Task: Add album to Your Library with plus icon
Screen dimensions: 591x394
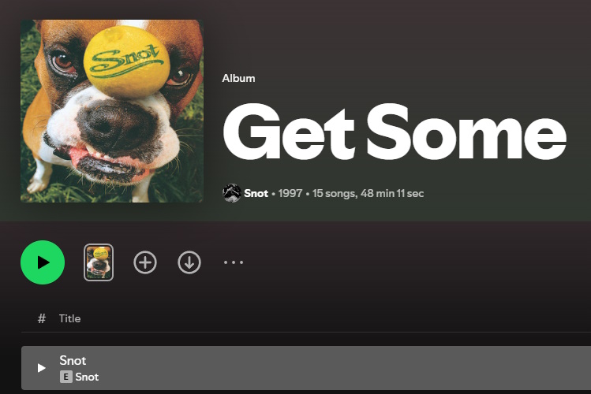Action: pyautogui.click(x=145, y=262)
